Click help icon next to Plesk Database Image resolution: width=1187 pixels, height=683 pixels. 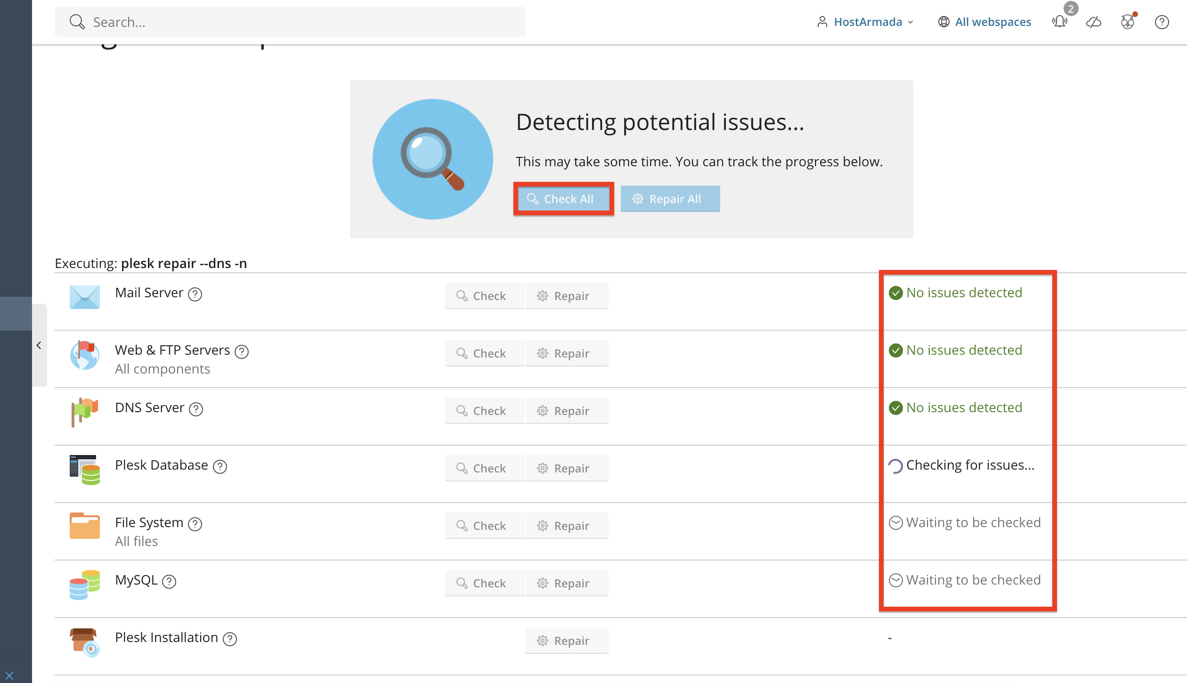(220, 467)
